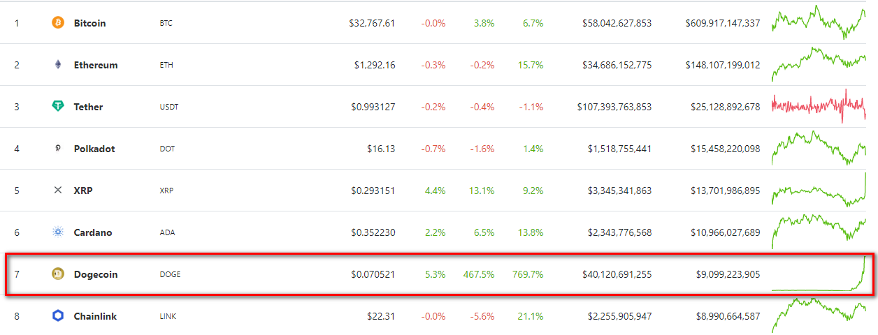Click Dogecoin price $0.070521
The height and width of the screenshot is (335, 878).
point(373,274)
